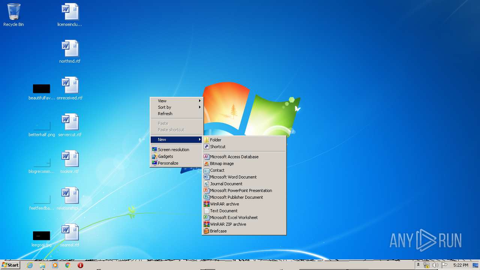This screenshot has height=270, width=480.
Task: Open the Action Center flag icon
Action: click(x=444, y=265)
